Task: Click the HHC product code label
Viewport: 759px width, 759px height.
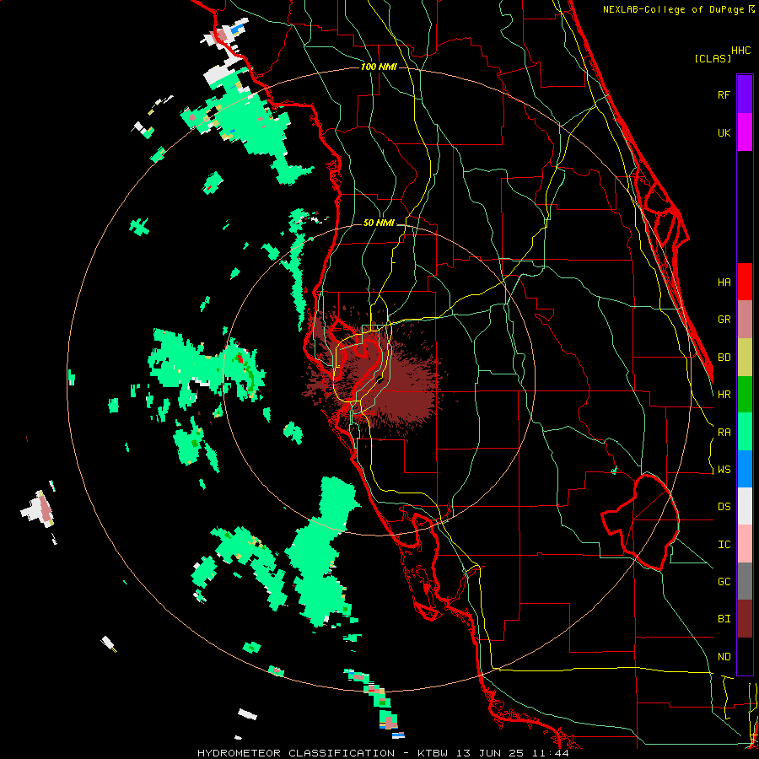Action: tap(741, 51)
